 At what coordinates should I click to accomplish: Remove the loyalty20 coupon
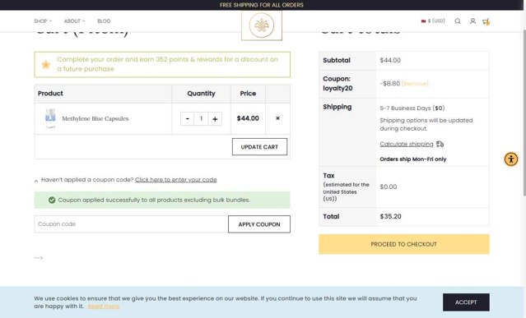pyautogui.click(x=415, y=84)
